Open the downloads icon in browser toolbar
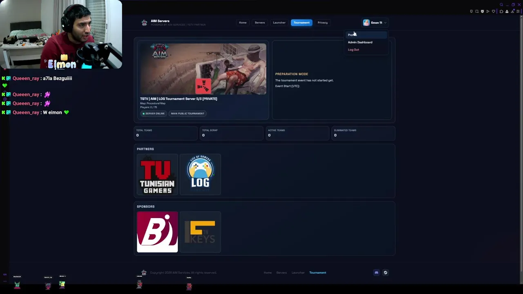This screenshot has width=523, height=294. coord(512,11)
